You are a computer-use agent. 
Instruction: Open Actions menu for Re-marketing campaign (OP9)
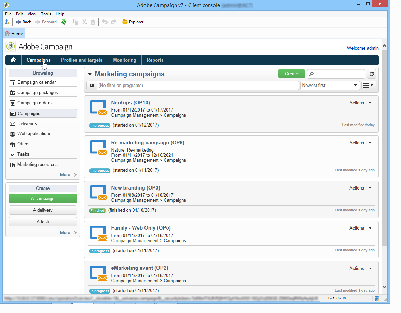point(360,143)
